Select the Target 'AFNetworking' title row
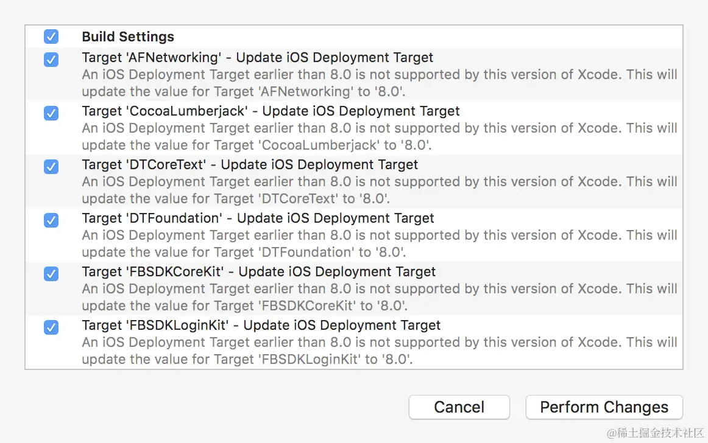The image size is (708, 443). 257,58
